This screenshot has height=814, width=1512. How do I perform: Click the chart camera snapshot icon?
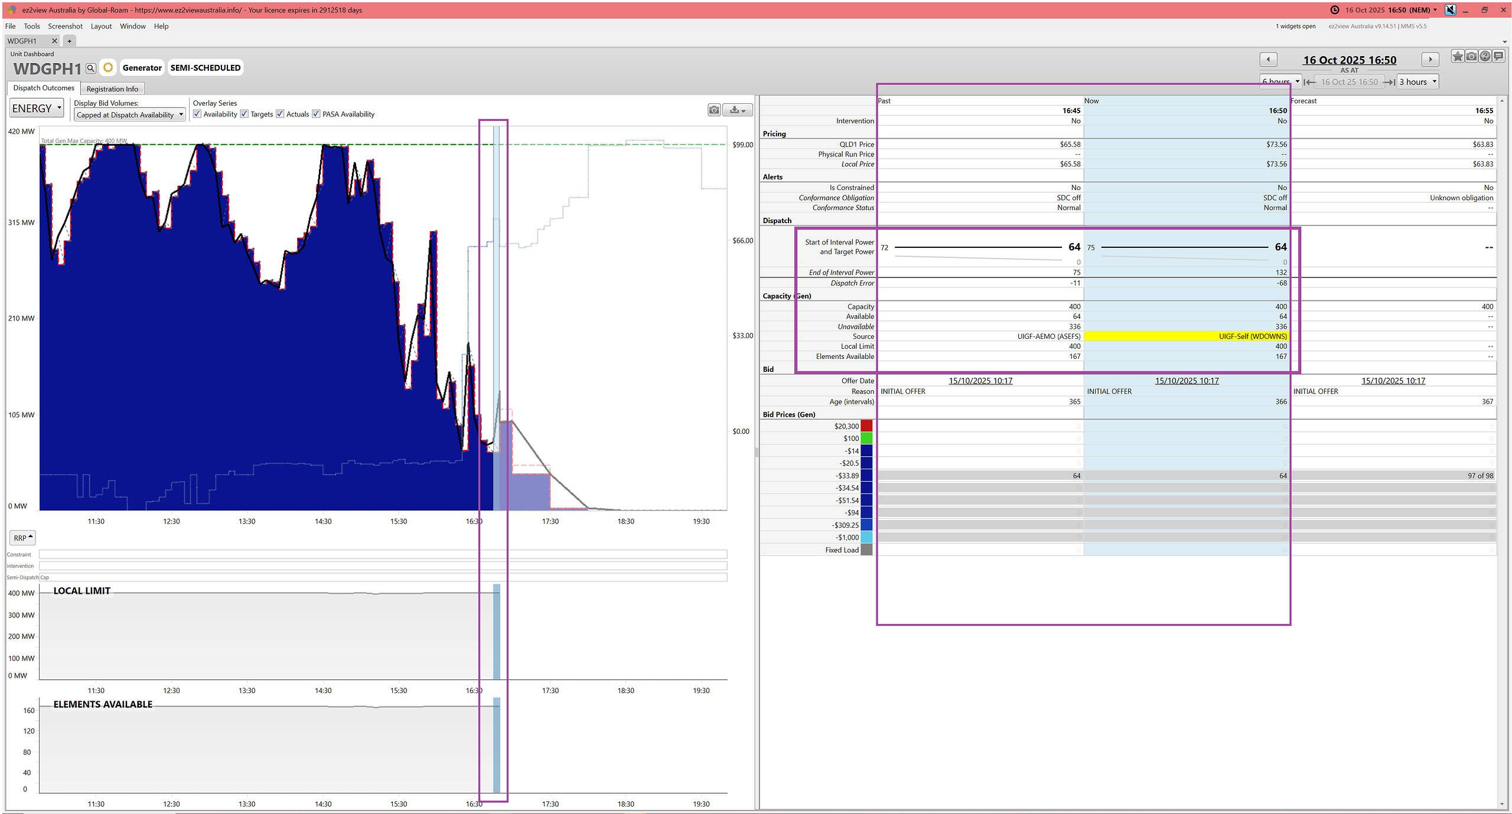[714, 110]
